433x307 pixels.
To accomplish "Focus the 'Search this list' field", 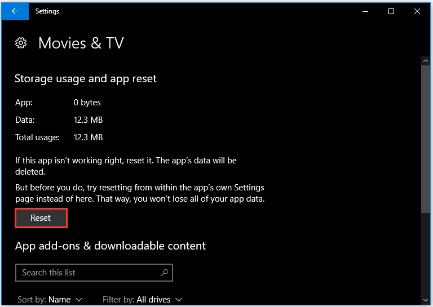I will [94, 273].
